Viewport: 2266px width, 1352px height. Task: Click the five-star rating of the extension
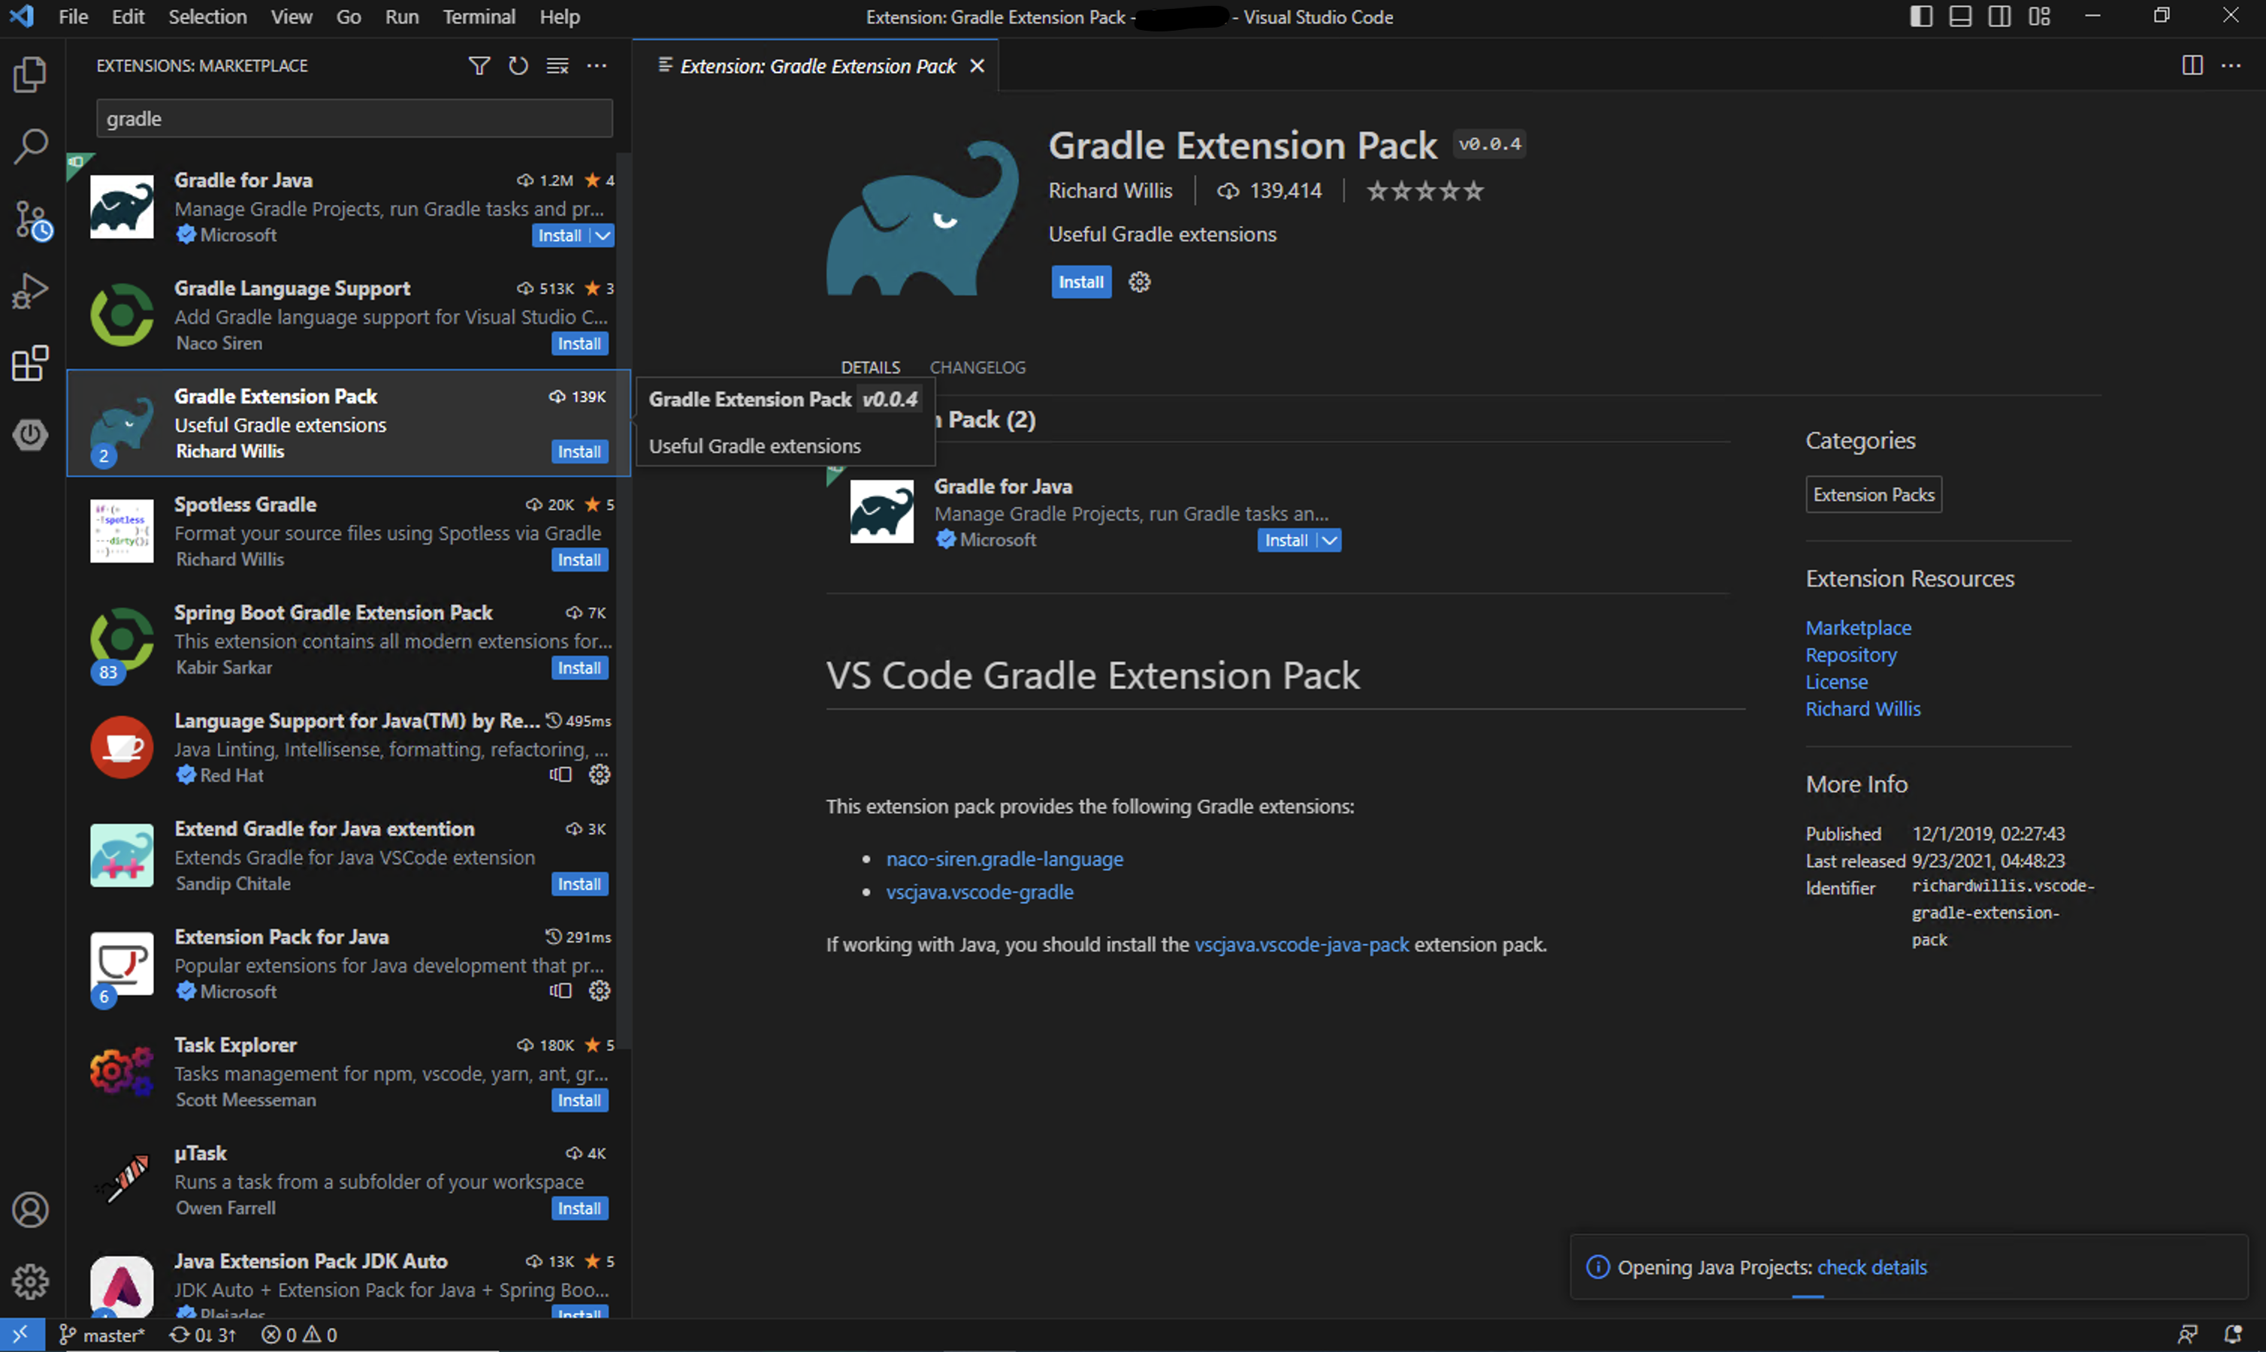1425,191
